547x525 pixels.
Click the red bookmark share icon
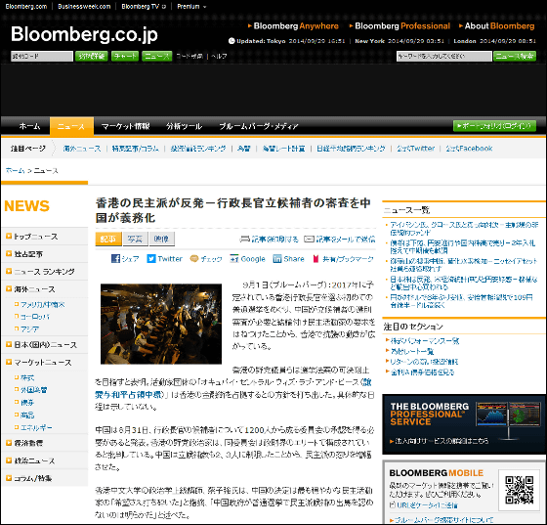(x=316, y=259)
